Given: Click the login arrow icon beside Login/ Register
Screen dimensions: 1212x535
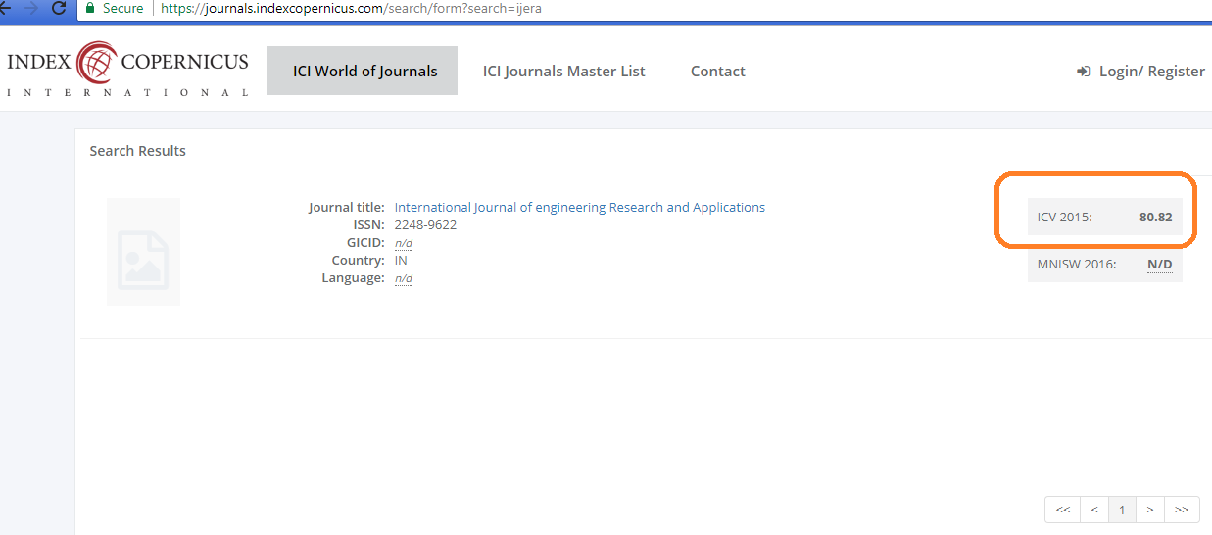Looking at the screenshot, I should (1084, 72).
